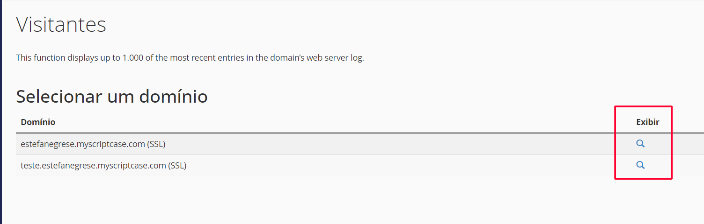Click the Domínio column header
This screenshot has height=224, width=704.
38,122
